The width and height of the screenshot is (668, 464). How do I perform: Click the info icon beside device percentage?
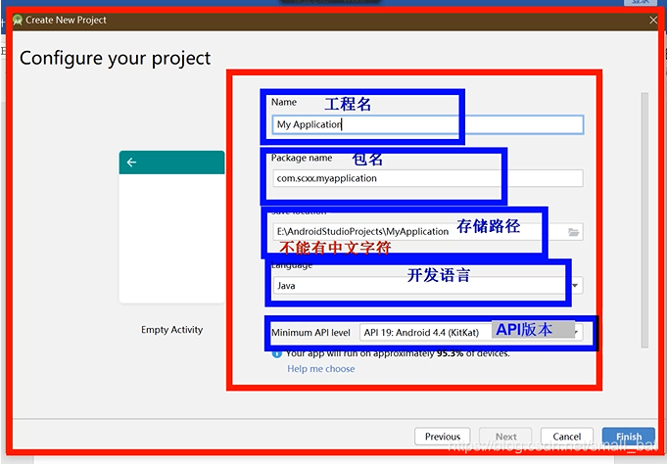click(277, 353)
